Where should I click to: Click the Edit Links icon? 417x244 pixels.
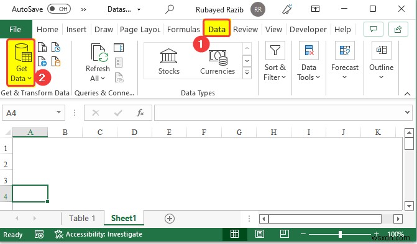[x=119, y=78]
